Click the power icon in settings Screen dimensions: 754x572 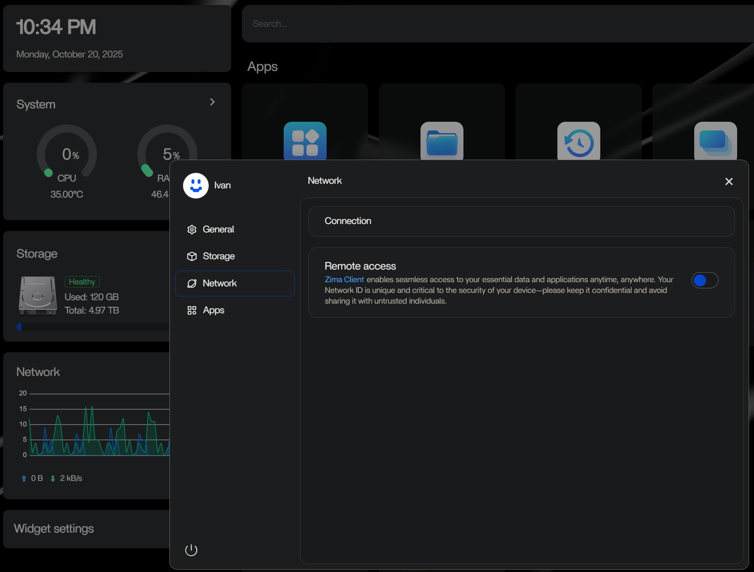tap(191, 550)
